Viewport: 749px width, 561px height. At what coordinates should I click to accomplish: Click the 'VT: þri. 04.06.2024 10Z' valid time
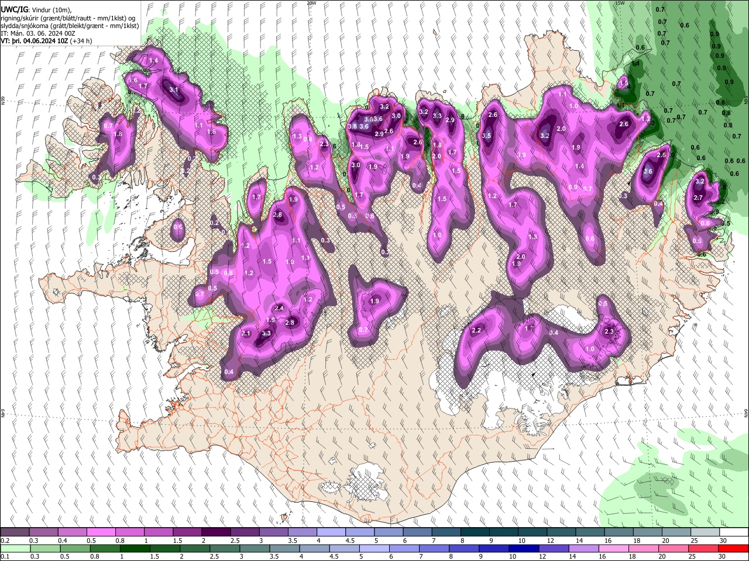[x=34, y=41]
